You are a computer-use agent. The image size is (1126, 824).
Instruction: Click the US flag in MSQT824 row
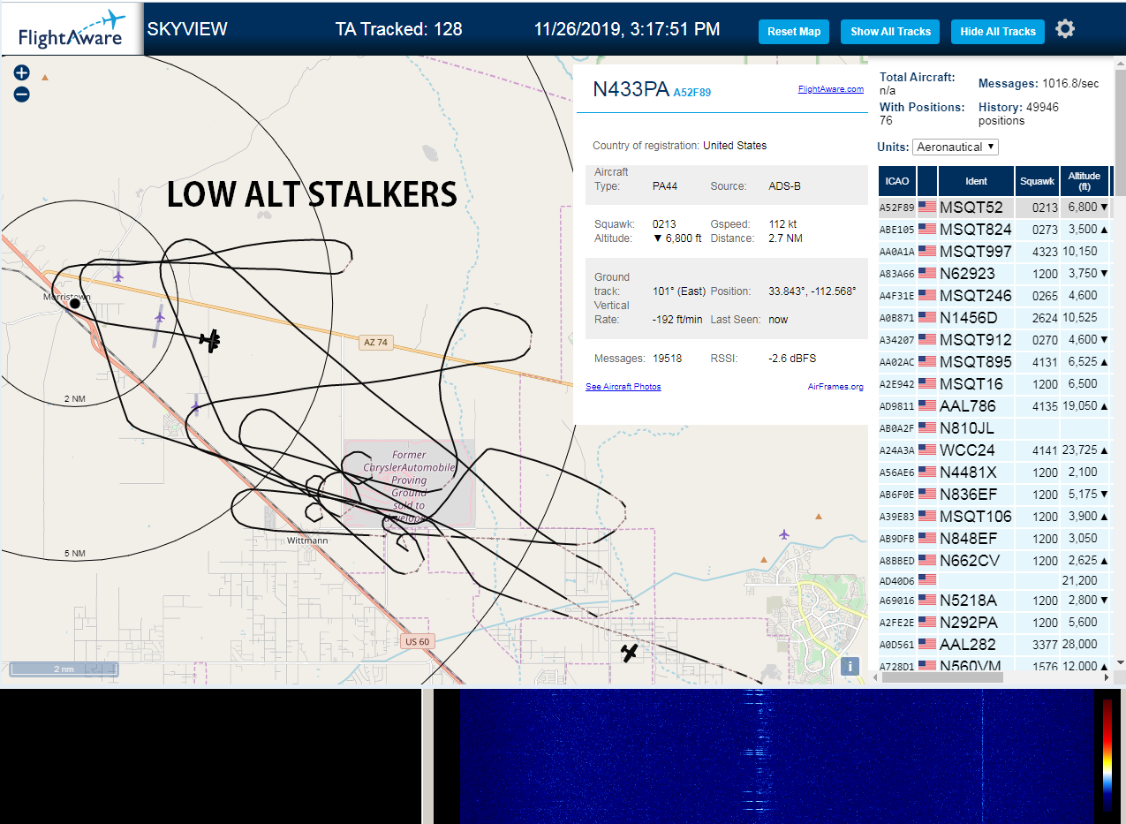click(926, 230)
